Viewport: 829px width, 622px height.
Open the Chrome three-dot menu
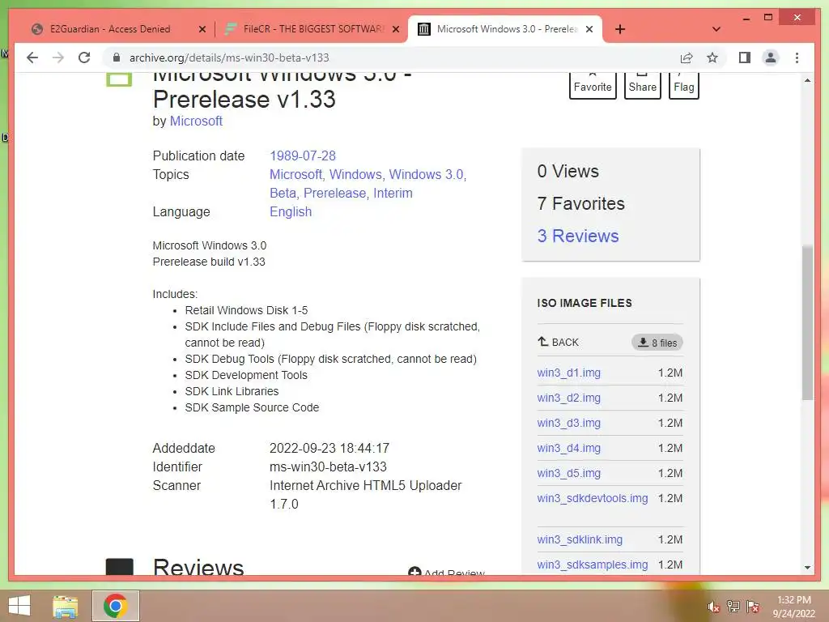click(797, 58)
